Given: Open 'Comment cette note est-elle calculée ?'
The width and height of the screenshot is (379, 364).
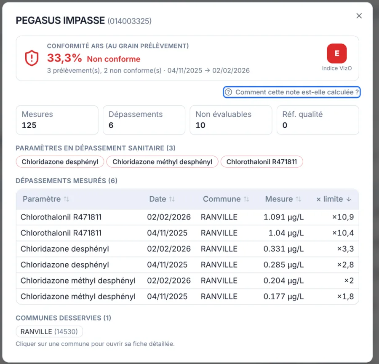Looking at the screenshot, I should click(292, 92).
